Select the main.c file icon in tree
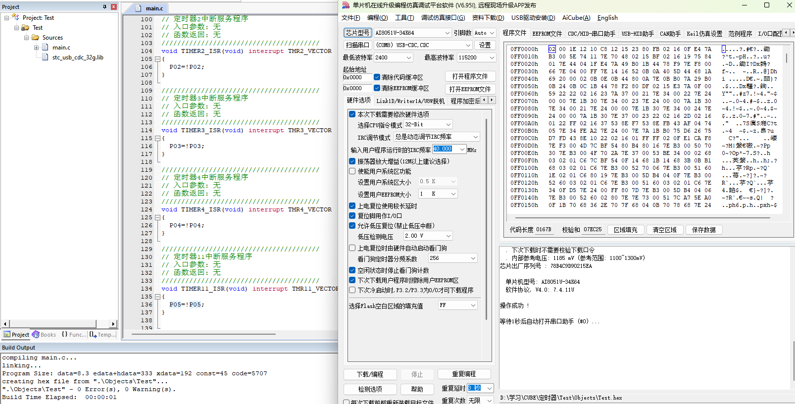This screenshot has height=404, width=795. tap(45, 48)
